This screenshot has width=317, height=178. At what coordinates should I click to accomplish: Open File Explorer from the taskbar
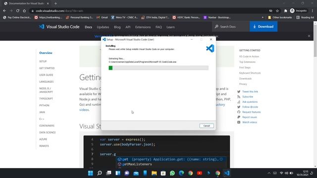pyautogui.click(x=154, y=173)
